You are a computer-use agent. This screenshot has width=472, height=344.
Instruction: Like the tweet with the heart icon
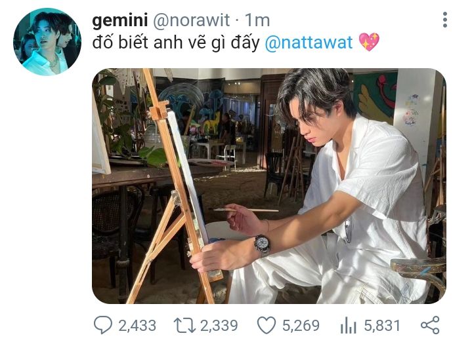265,325
